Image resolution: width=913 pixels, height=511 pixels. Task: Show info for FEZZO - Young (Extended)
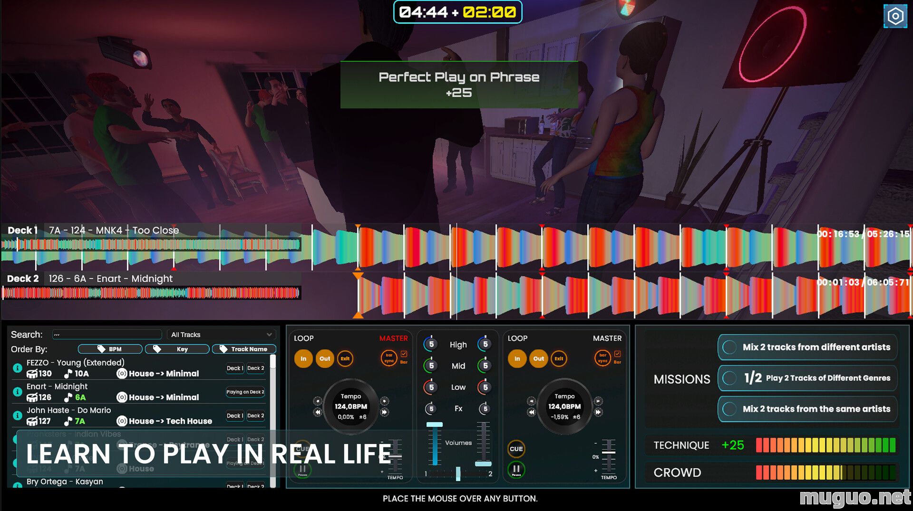click(17, 368)
